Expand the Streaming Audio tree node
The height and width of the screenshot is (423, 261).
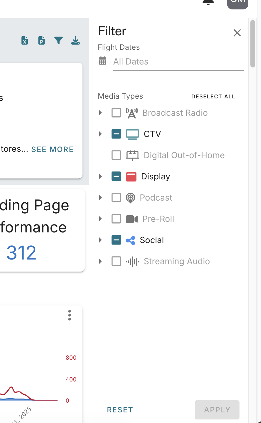pyautogui.click(x=100, y=261)
